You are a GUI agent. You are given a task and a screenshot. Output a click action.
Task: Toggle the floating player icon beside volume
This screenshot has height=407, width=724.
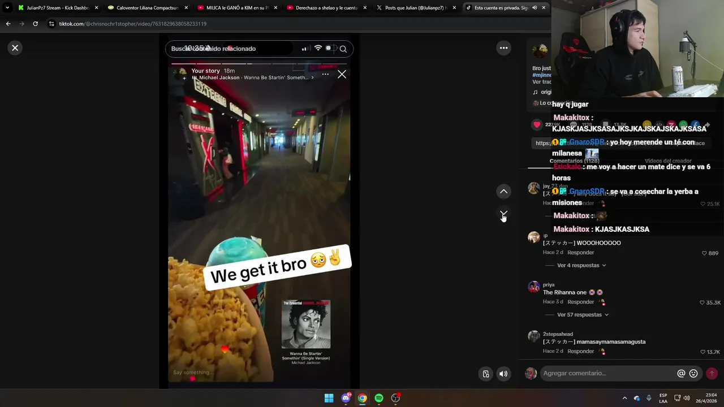pyautogui.click(x=486, y=374)
